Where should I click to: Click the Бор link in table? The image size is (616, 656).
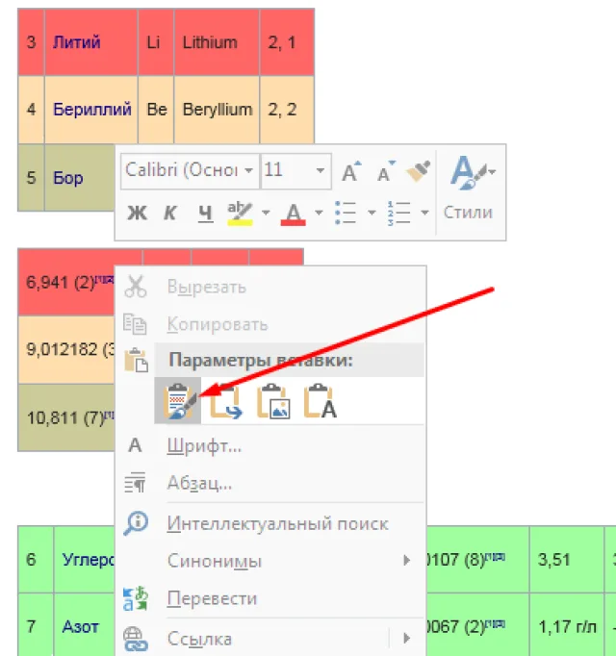point(67,178)
